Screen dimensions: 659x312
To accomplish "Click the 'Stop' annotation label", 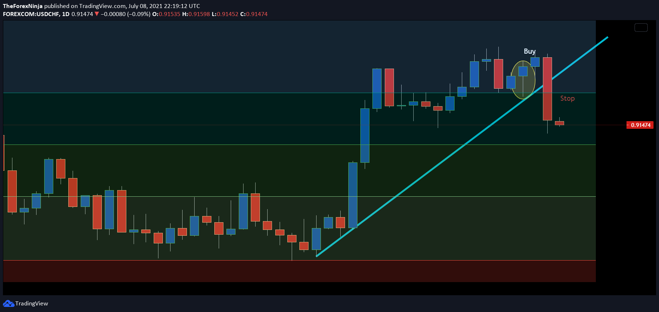I will [567, 98].
